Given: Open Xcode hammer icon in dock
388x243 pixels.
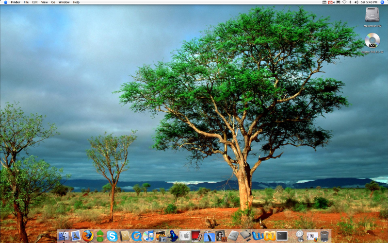Looking at the screenshot, I should click(x=209, y=236).
